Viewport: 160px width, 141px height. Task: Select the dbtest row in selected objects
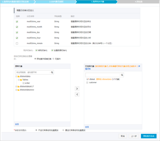click(x=103, y=79)
